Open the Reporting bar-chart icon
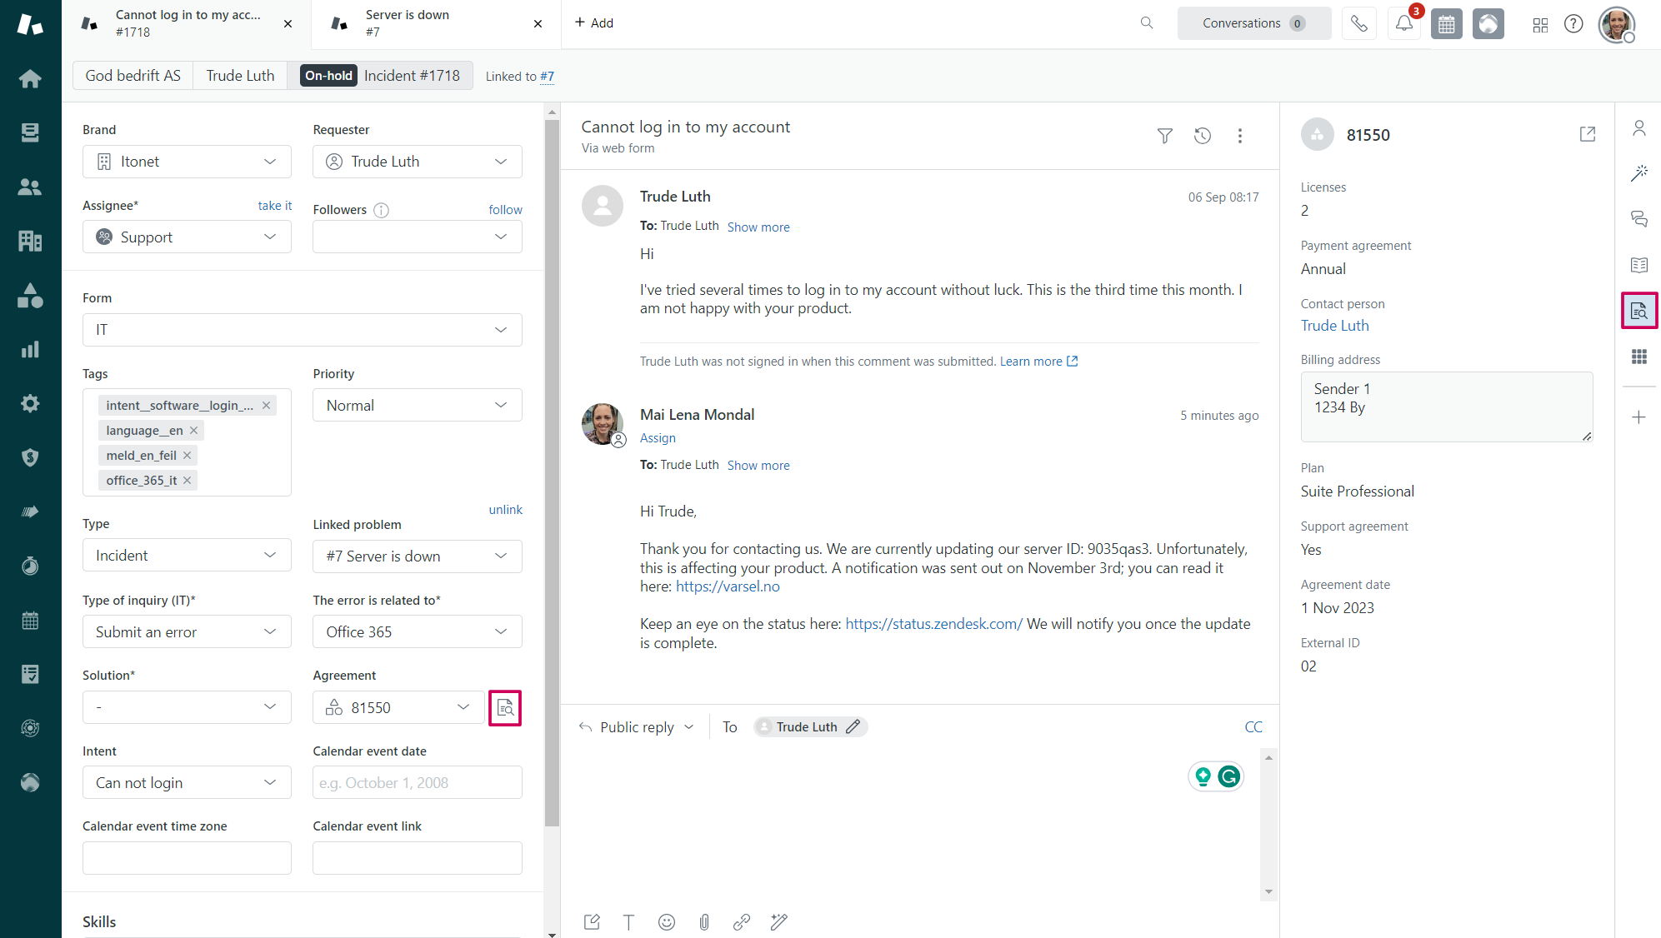Screen dimensions: 1661x938 pyautogui.click(x=30, y=349)
